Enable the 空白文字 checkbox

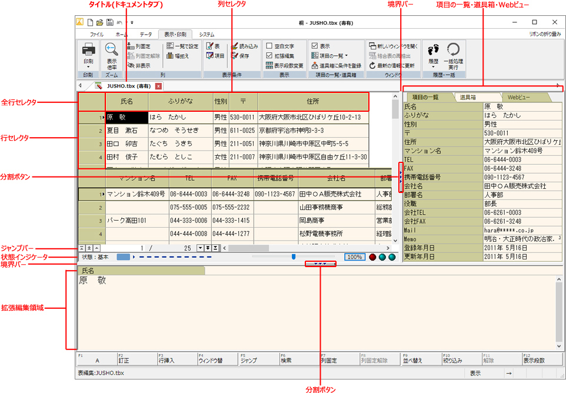269,46
